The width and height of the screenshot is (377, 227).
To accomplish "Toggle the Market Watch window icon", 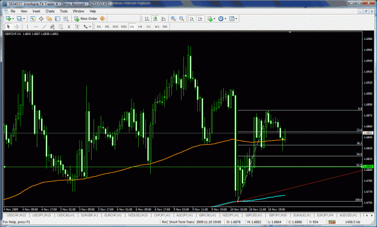I will [x=33, y=19].
